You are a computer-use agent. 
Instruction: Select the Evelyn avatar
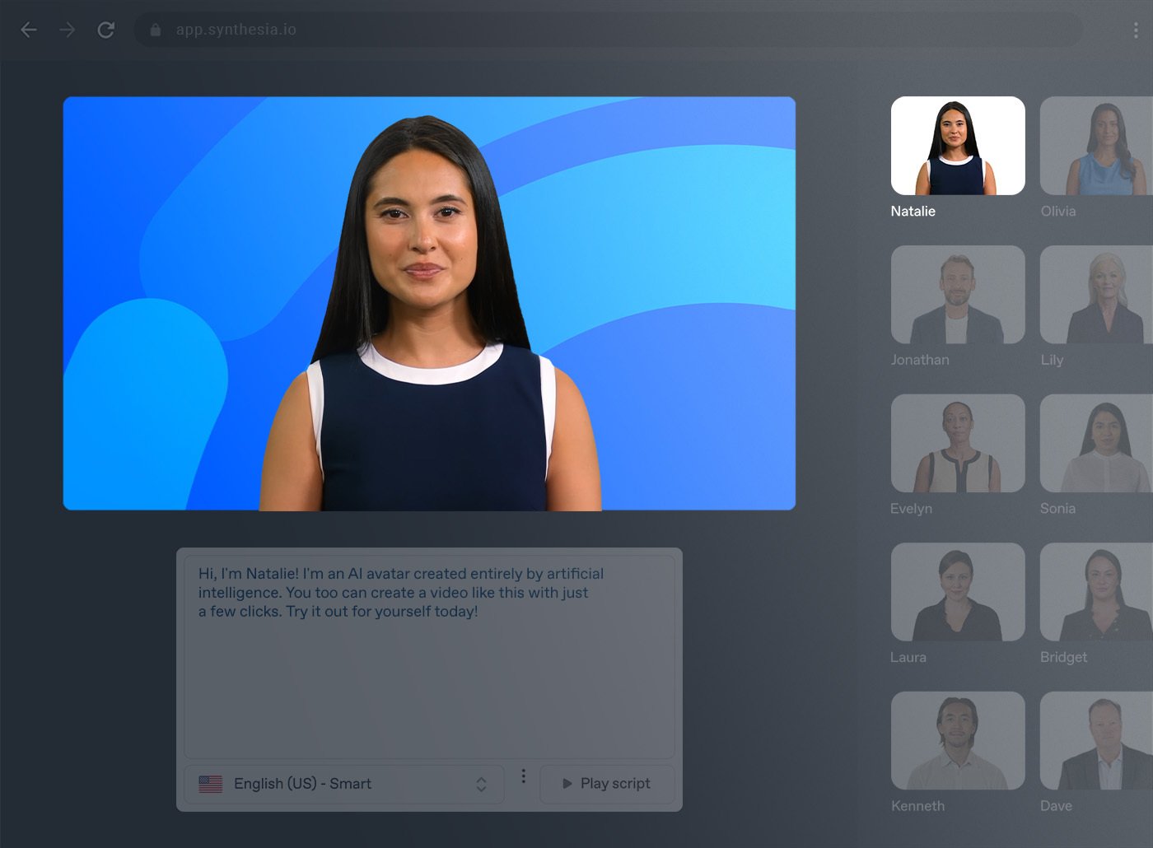click(958, 443)
